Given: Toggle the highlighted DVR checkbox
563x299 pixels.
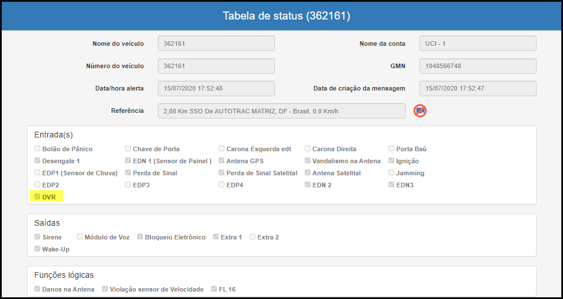Looking at the screenshot, I should [x=37, y=196].
